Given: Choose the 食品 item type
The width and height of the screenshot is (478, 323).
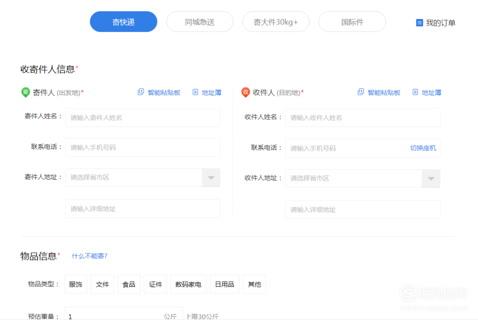Looking at the screenshot, I should point(129,285).
